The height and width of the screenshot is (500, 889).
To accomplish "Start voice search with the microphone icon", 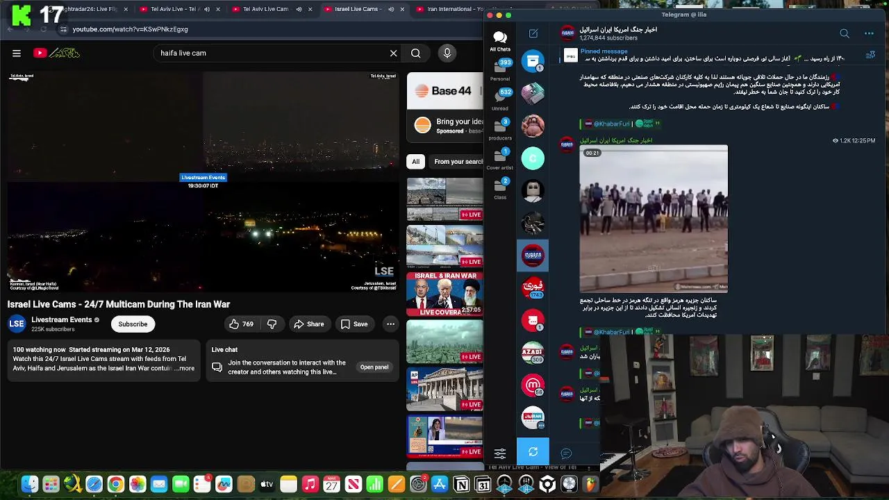I will (447, 53).
